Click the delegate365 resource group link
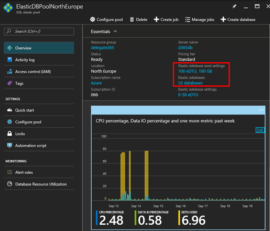Screen dimensions: 270x231 click(103, 48)
